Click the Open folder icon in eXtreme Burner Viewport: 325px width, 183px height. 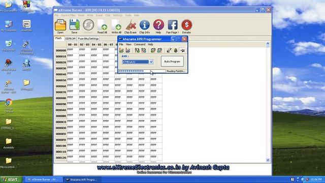tap(60, 25)
